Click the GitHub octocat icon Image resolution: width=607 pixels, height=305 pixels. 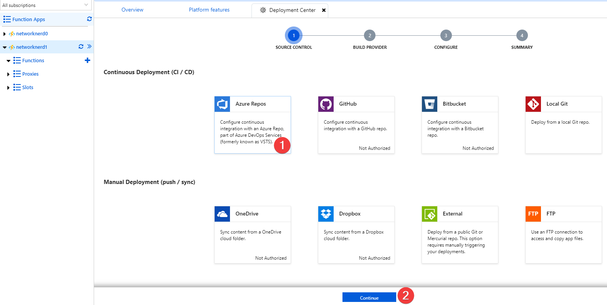(x=326, y=104)
